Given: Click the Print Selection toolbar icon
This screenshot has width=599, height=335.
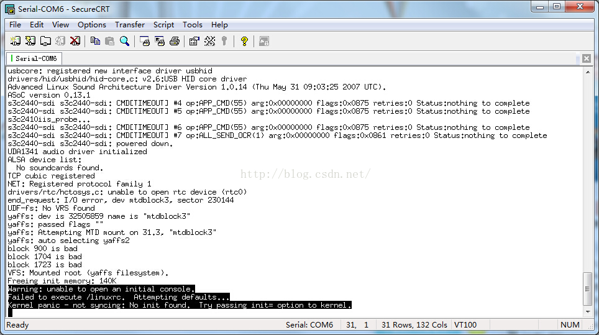Looking at the screenshot, I should (160, 41).
